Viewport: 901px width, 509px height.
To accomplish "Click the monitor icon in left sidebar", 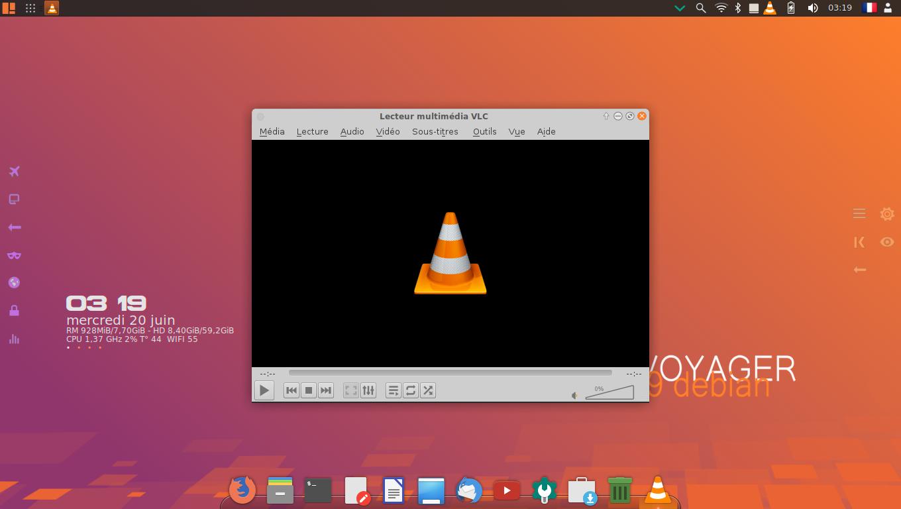I will (x=14, y=199).
